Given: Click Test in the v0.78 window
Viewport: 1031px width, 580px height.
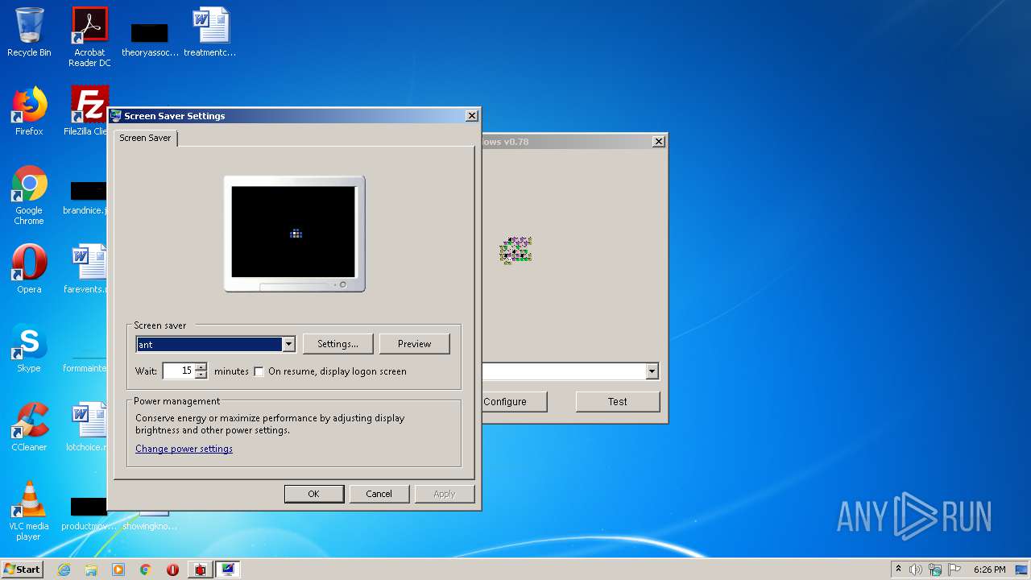Looking at the screenshot, I should (x=618, y=401).
